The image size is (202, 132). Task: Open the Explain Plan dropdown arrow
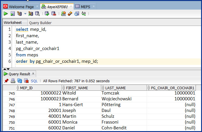click(x=25, y=14)
